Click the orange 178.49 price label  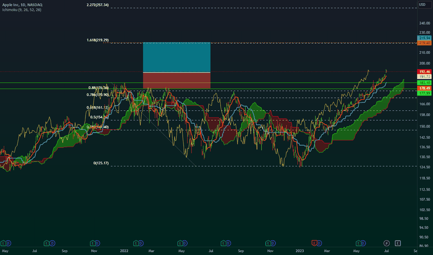[x=425, y=88]
